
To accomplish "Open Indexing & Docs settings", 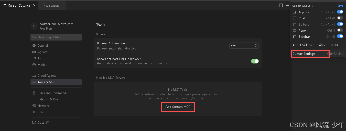I will [56, 99].
